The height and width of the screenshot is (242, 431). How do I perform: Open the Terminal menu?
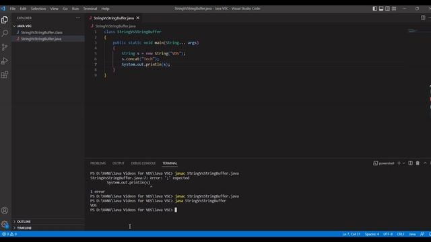click(90, 9)
